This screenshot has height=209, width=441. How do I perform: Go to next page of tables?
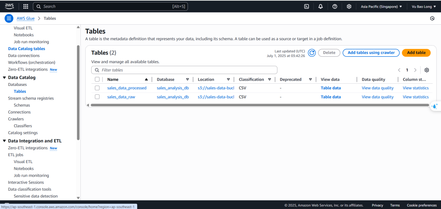point(415,70)
